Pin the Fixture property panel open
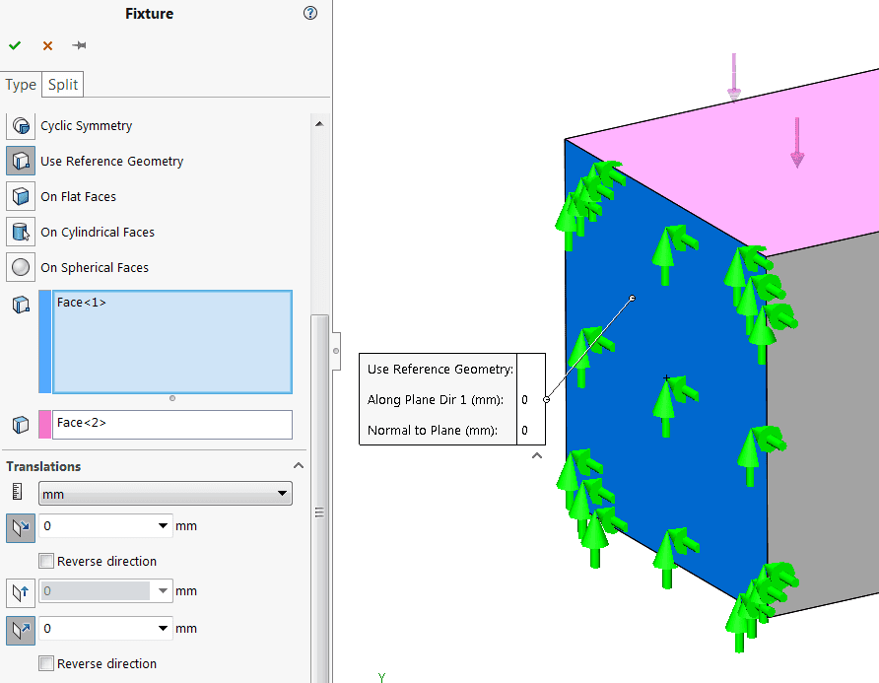This screenshot has height=683, width=879. [79, 45]
